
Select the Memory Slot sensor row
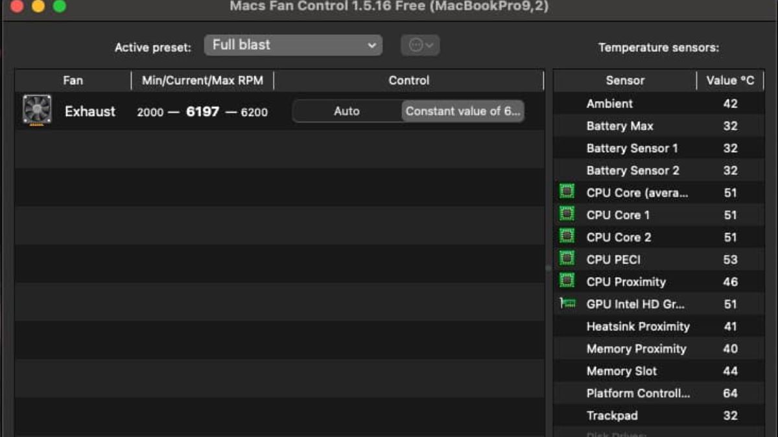click(659, 371)
